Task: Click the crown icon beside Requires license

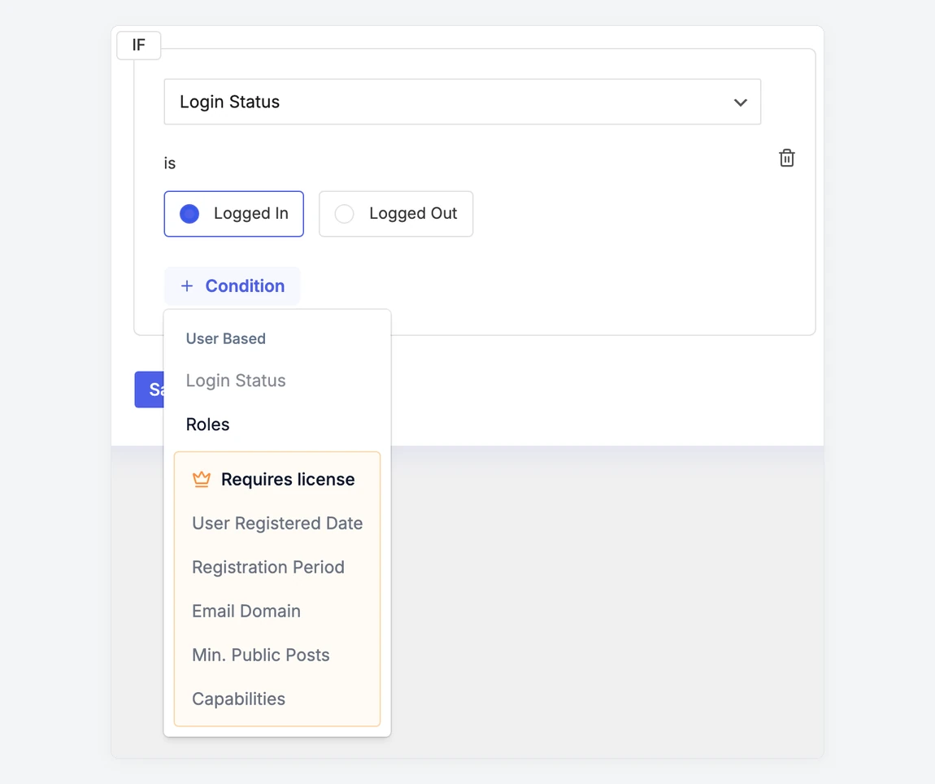Action: pos(202,479)
